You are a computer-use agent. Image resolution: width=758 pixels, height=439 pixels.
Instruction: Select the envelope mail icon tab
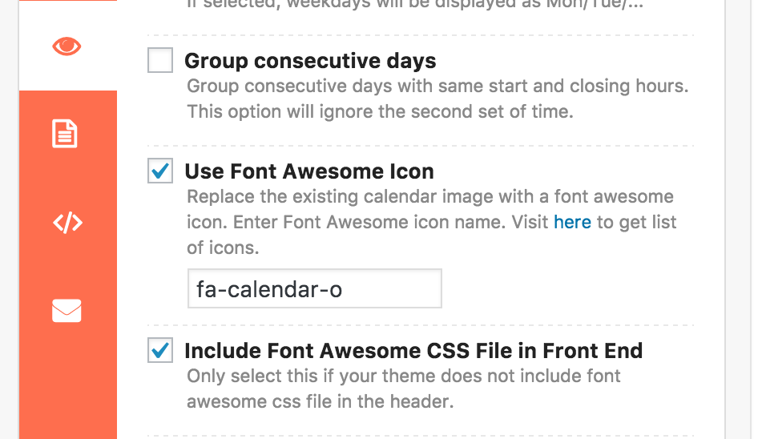[x=67, y=310]
